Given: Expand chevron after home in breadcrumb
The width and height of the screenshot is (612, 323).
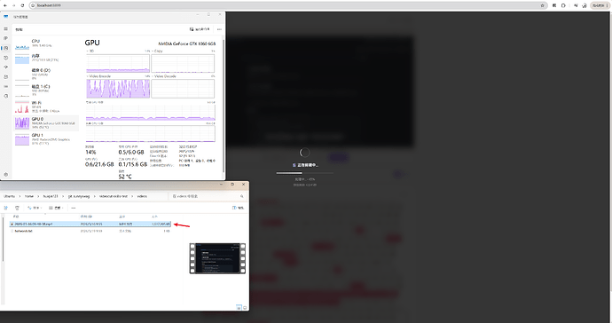Looking at the screenshot, I should [38, 196].
